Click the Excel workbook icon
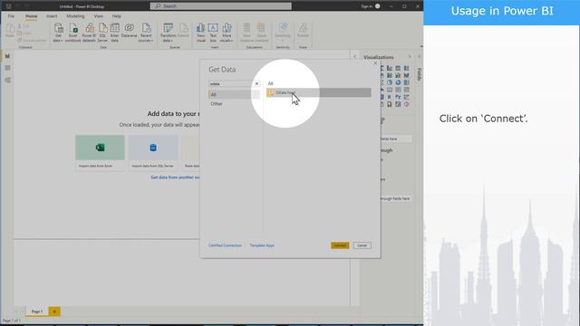Image resolution: width=580 pixels, height=326 pixels. point(72,33)
